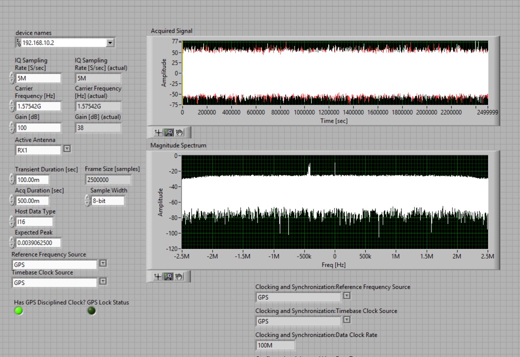Expand the Timebase Clock Source dropdown
Viewport: 520px width, 357px height.
tap(103, 281)
